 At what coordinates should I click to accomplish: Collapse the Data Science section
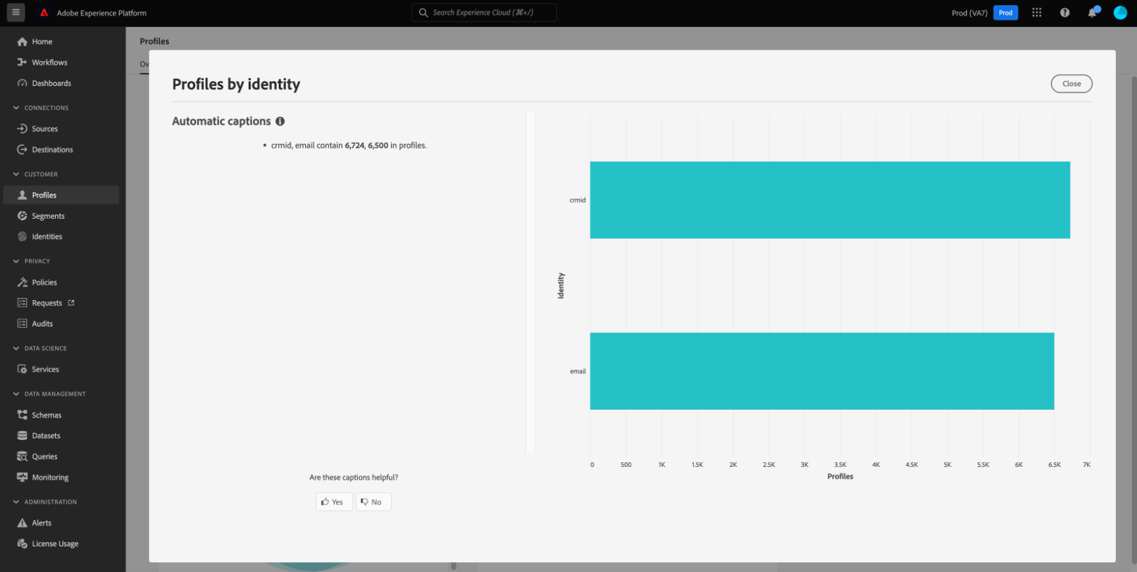point(16,348)
